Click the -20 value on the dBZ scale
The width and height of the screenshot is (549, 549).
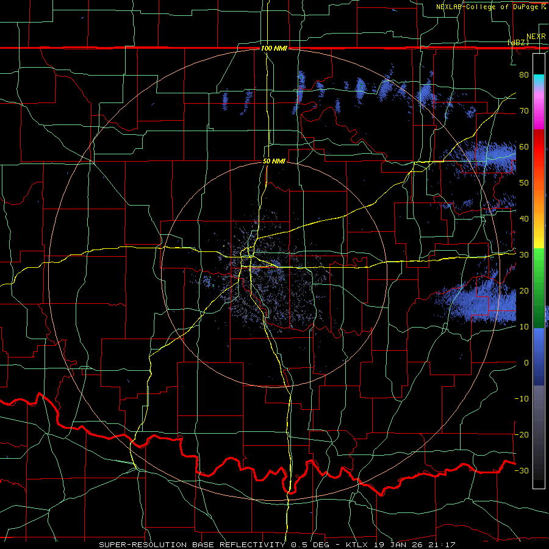pos(522,434)
